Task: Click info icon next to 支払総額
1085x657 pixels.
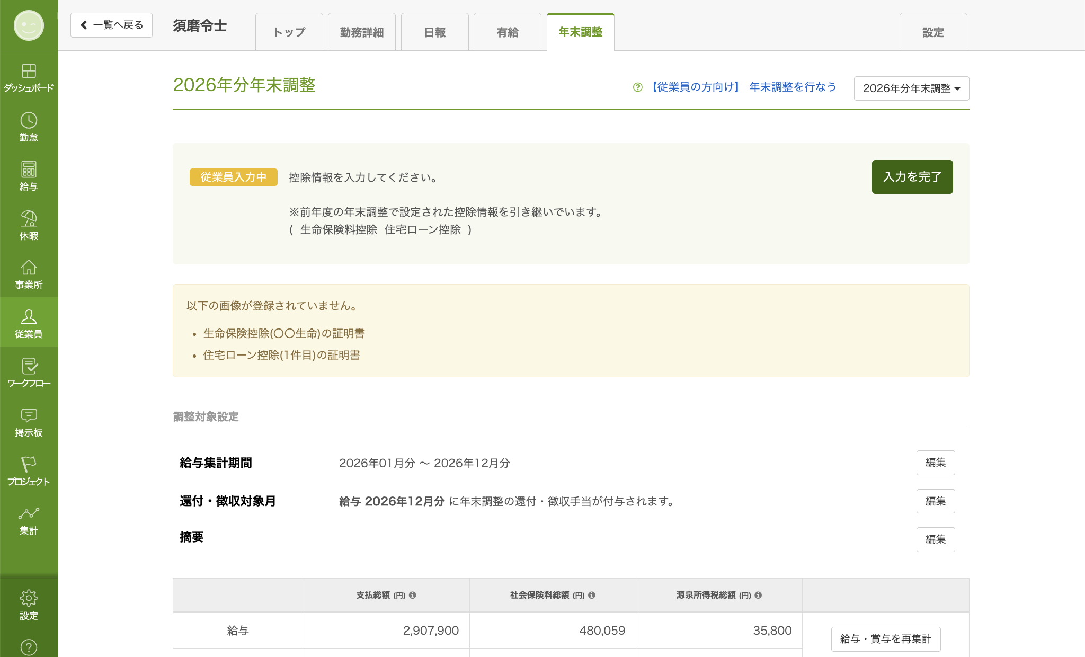Action: (x=413, y=595)
